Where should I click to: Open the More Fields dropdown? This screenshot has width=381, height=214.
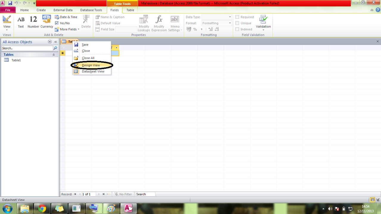(67, 29)
